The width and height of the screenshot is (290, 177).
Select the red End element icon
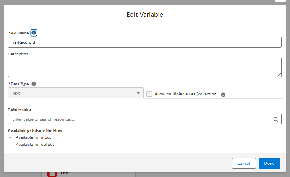(52, 174)
